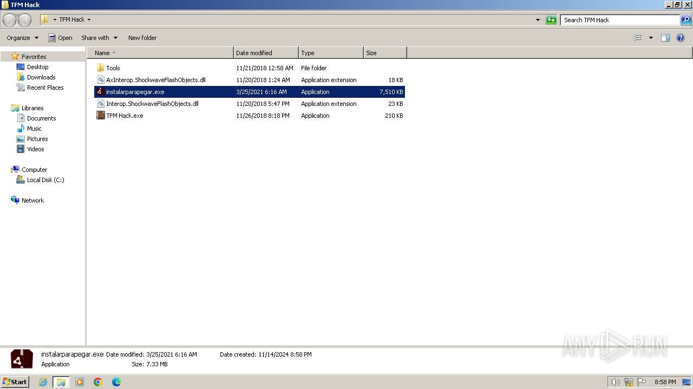Screen dimensions: 693x389
Task: Sort by the Size column header
Action: tap(385, 53)
